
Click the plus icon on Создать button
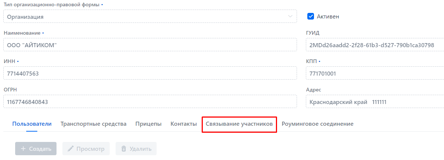click(24, 149)
